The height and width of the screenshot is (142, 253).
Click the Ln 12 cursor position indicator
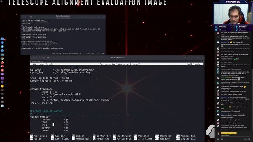pyautogui.click(x=90, y=54)
